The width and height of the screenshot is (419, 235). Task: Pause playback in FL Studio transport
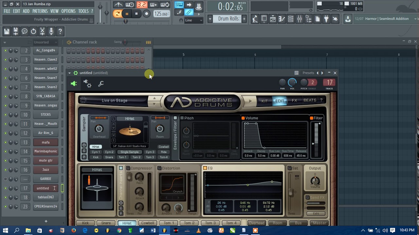point(127,14)
